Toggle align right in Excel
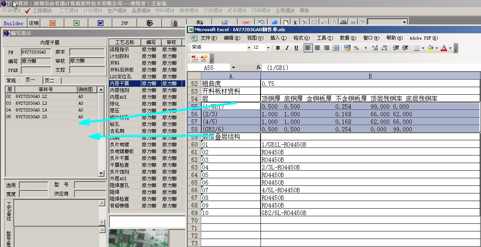 click(x=327, y=48)
